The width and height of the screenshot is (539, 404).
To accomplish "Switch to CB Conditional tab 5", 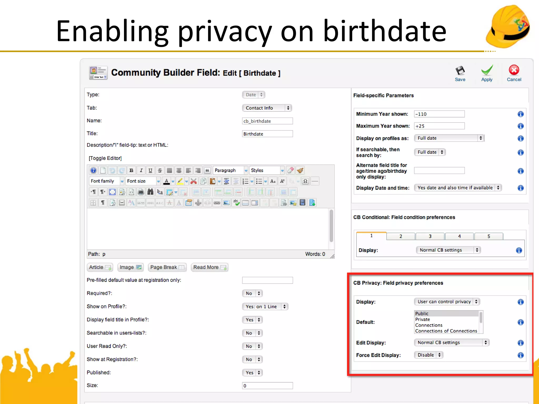I will pos(489,236).
